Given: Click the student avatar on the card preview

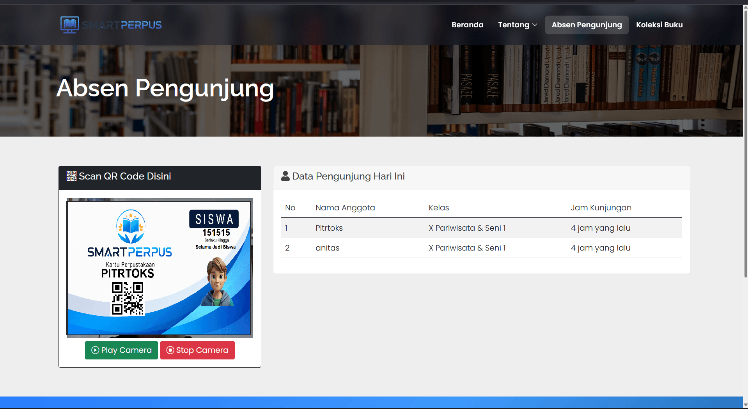Looking at the screenshot, I should click(218, 282).
